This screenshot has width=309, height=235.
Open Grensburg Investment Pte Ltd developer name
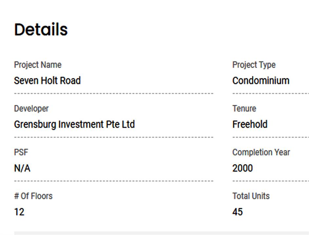click(74, 125)
